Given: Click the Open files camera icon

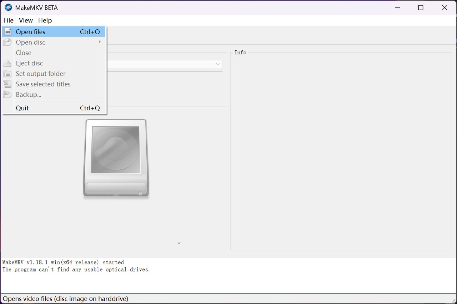Looking at the screenshot, I should [7, 32].
